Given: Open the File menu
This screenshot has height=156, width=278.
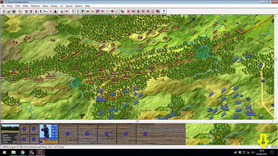Looking at the screenshot, I should tap(3, 6).
